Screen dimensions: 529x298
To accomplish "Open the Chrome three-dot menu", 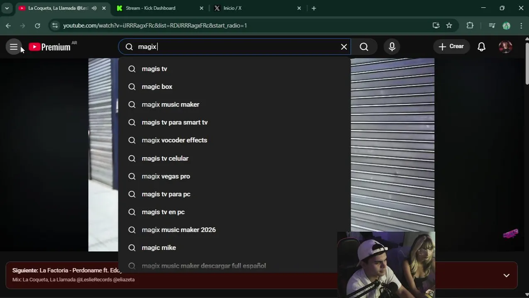I will pos(521,26).
